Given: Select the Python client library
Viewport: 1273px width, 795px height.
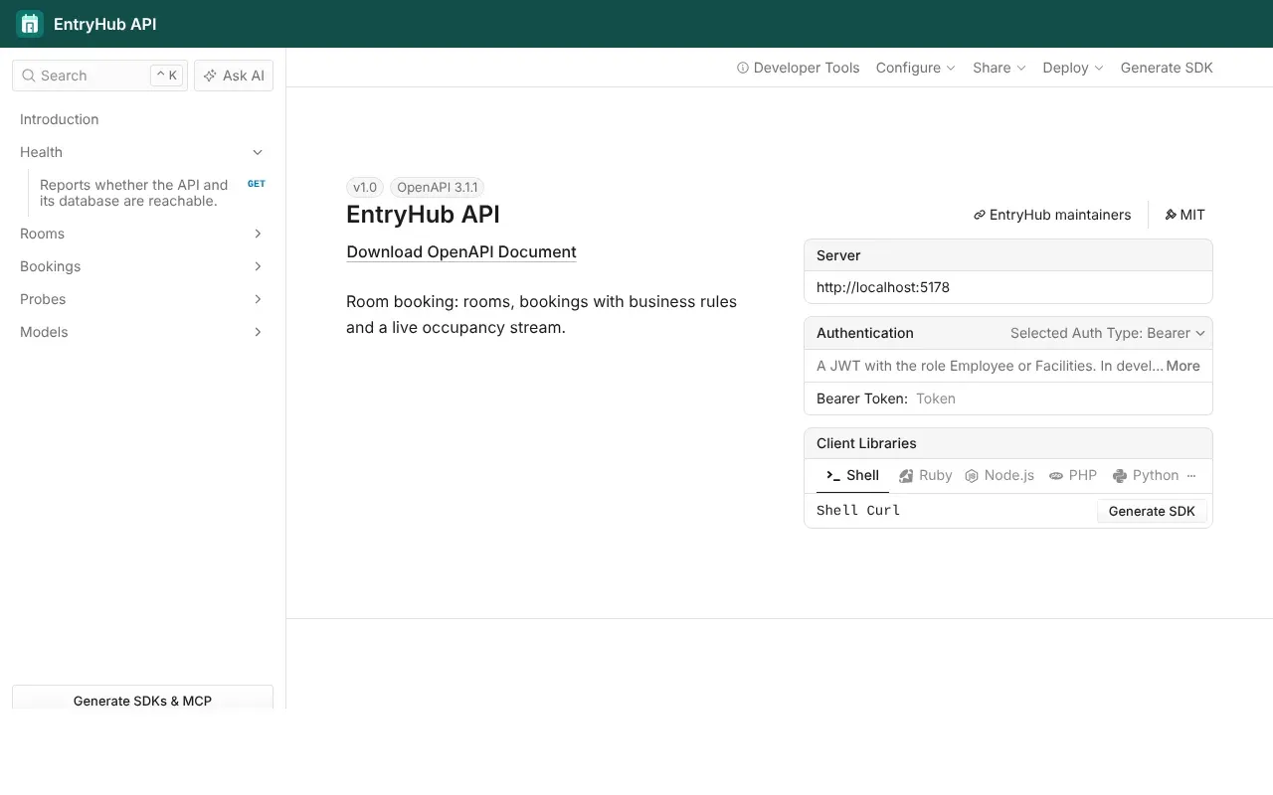Looking at the screenshot, I should tap(1146, 475).
